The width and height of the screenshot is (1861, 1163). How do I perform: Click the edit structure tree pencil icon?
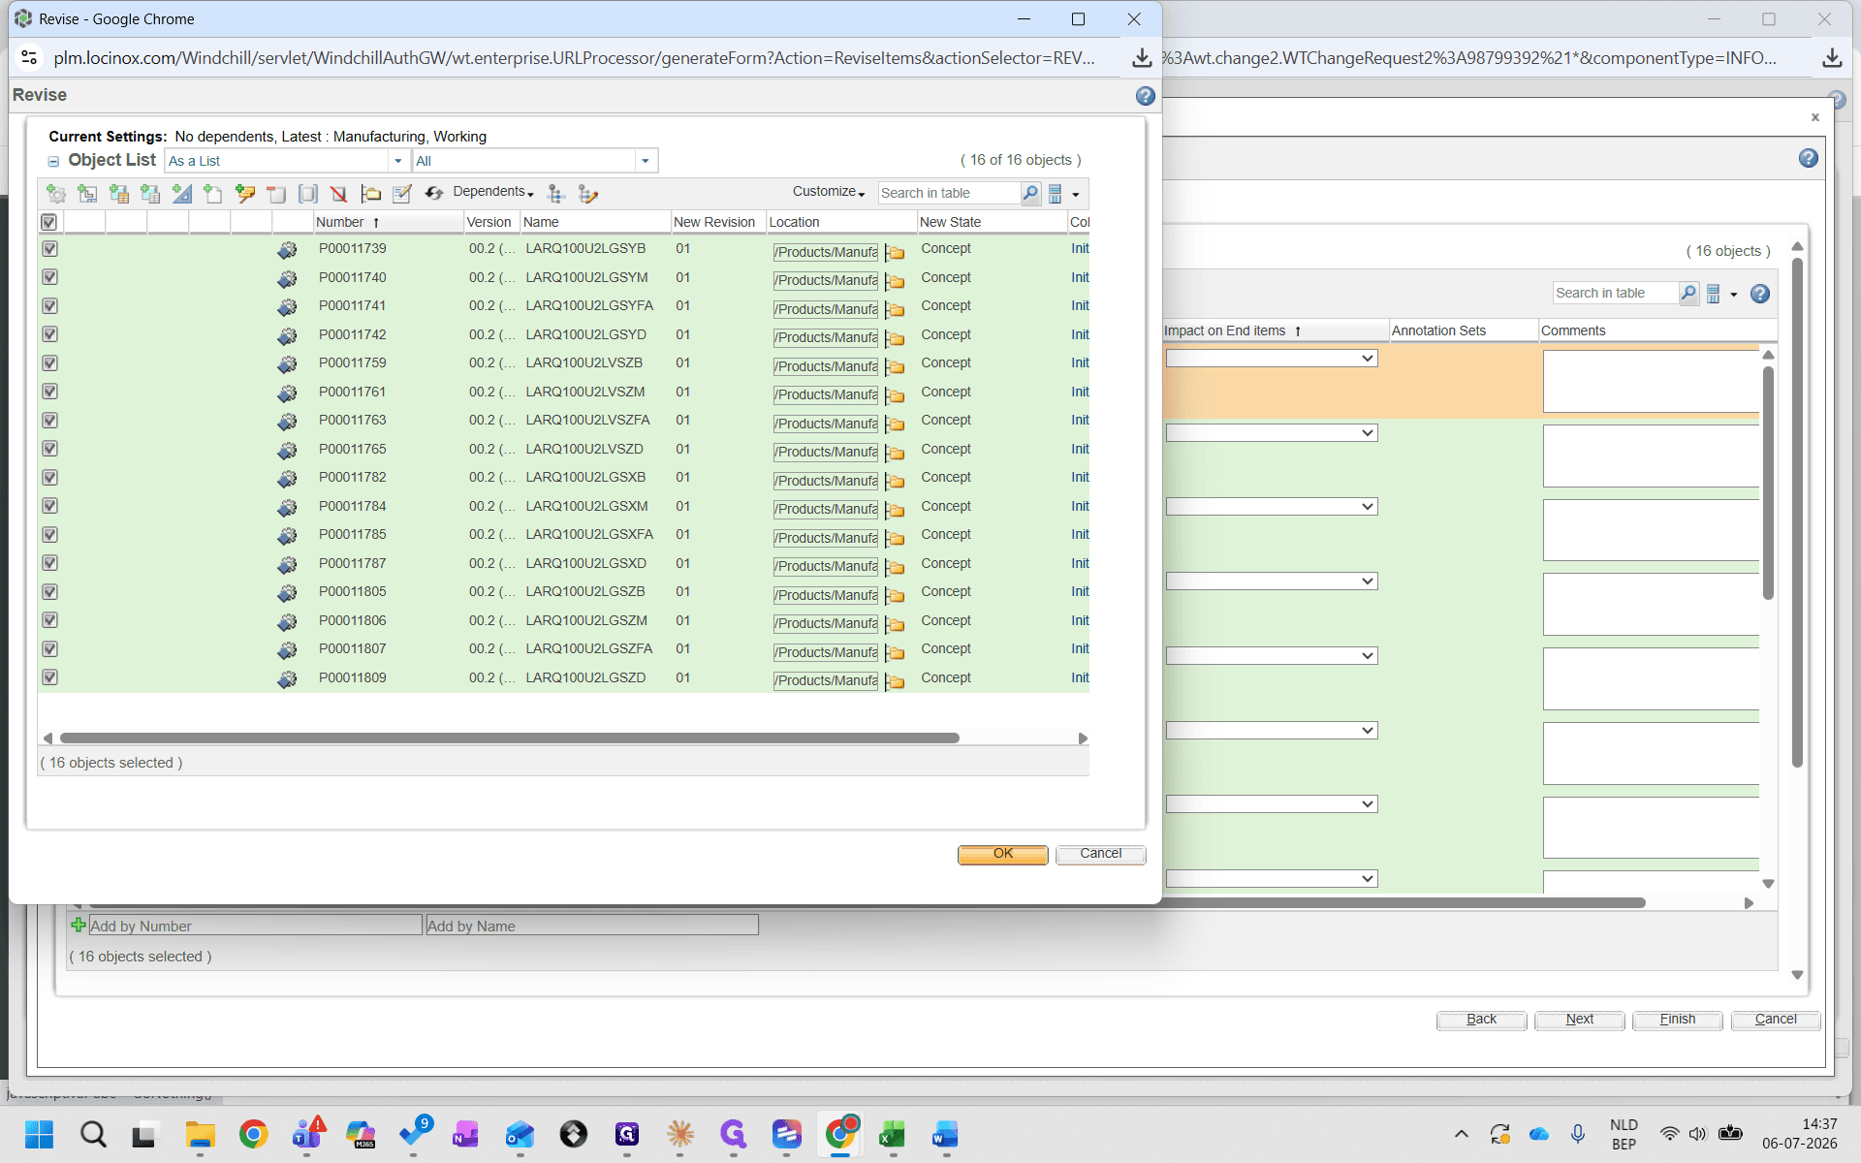click(587, 194)
